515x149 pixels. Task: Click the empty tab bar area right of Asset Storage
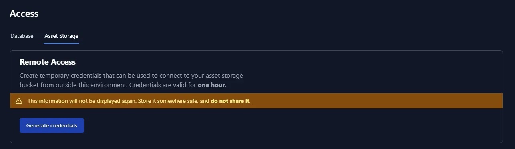pyautogui.click(x=296, y=36)
